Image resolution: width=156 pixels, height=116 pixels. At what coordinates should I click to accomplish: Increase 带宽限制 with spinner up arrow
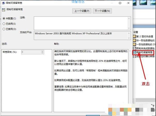[x=43, y=51]
